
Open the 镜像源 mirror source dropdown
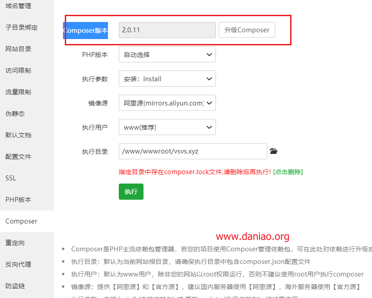167,103
